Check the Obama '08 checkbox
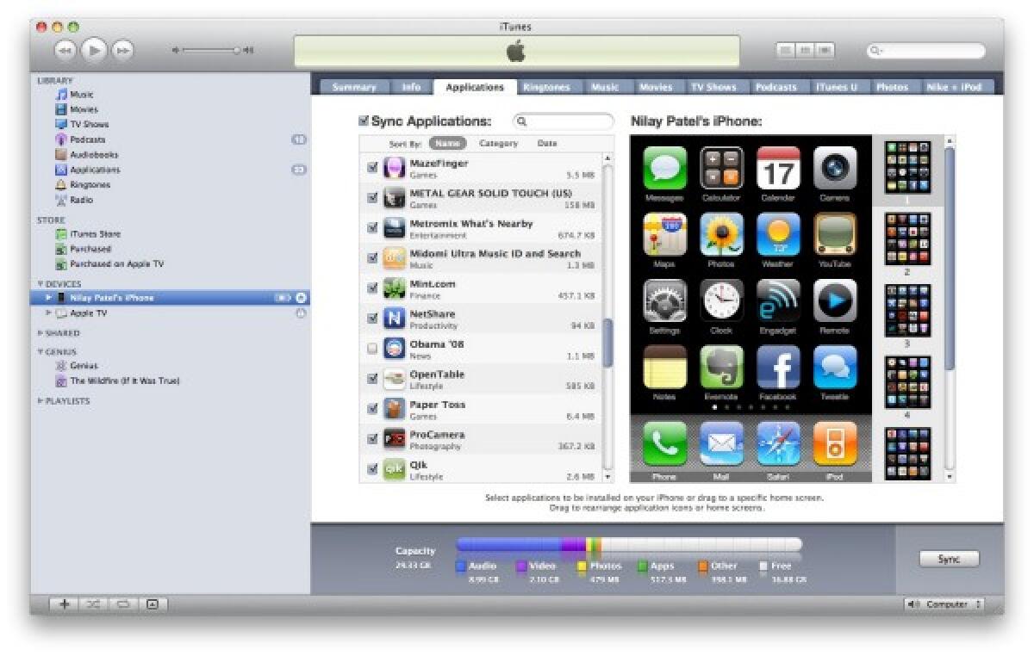Viewport: 1034px width, 656px height. 372,349
